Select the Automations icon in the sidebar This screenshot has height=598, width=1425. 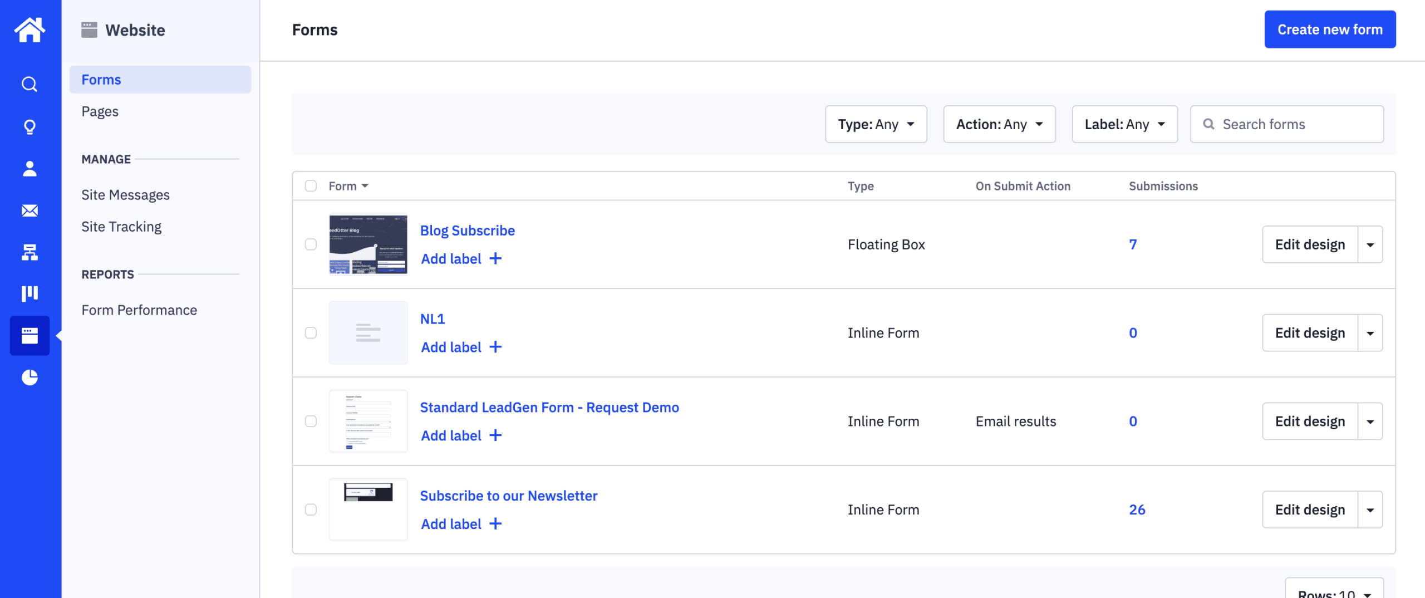pos(29,252)
